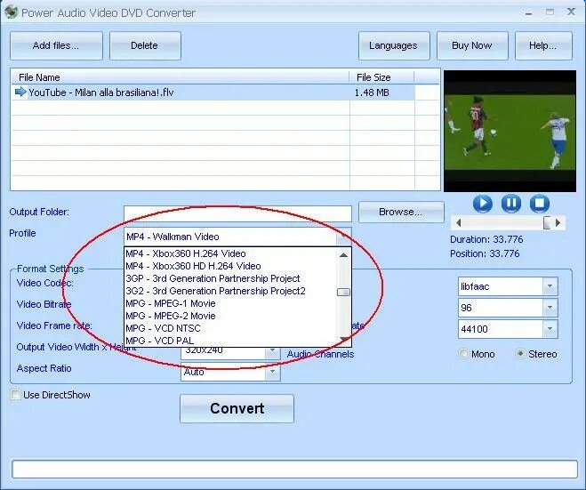Expand the 44100 sample rate dropdown
586x490 pixels.
tap(550, 329)
